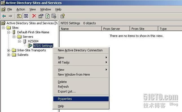The image size is (182, 112).
Task: Choose Refresh in the context menu
Action: tap(81, 87)
